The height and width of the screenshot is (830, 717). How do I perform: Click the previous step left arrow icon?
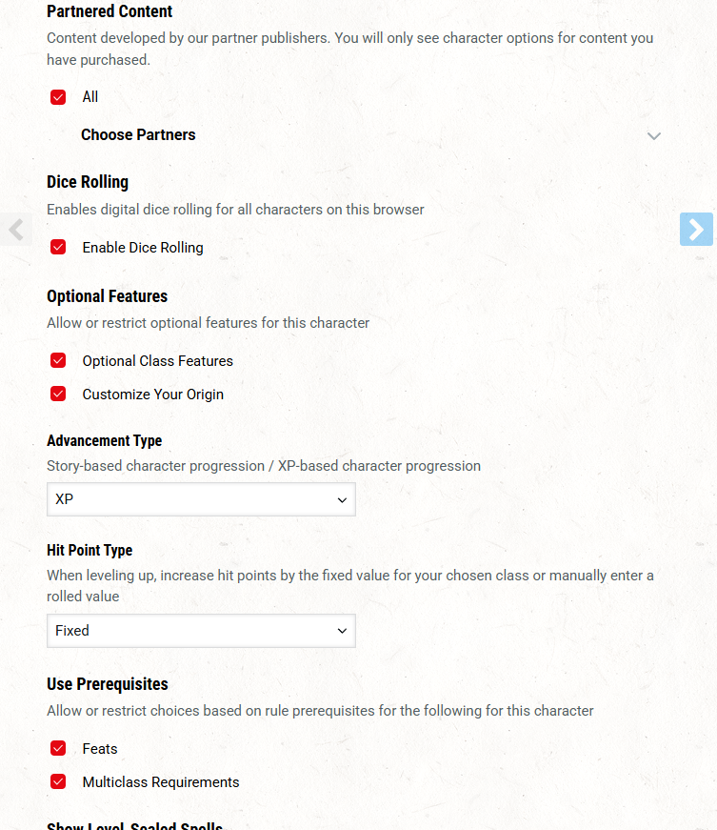pos(16,230)
